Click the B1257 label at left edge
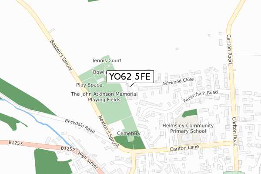The width and height of the screenshot is (261, 174). pyautogui.click(x=16, y=143)
